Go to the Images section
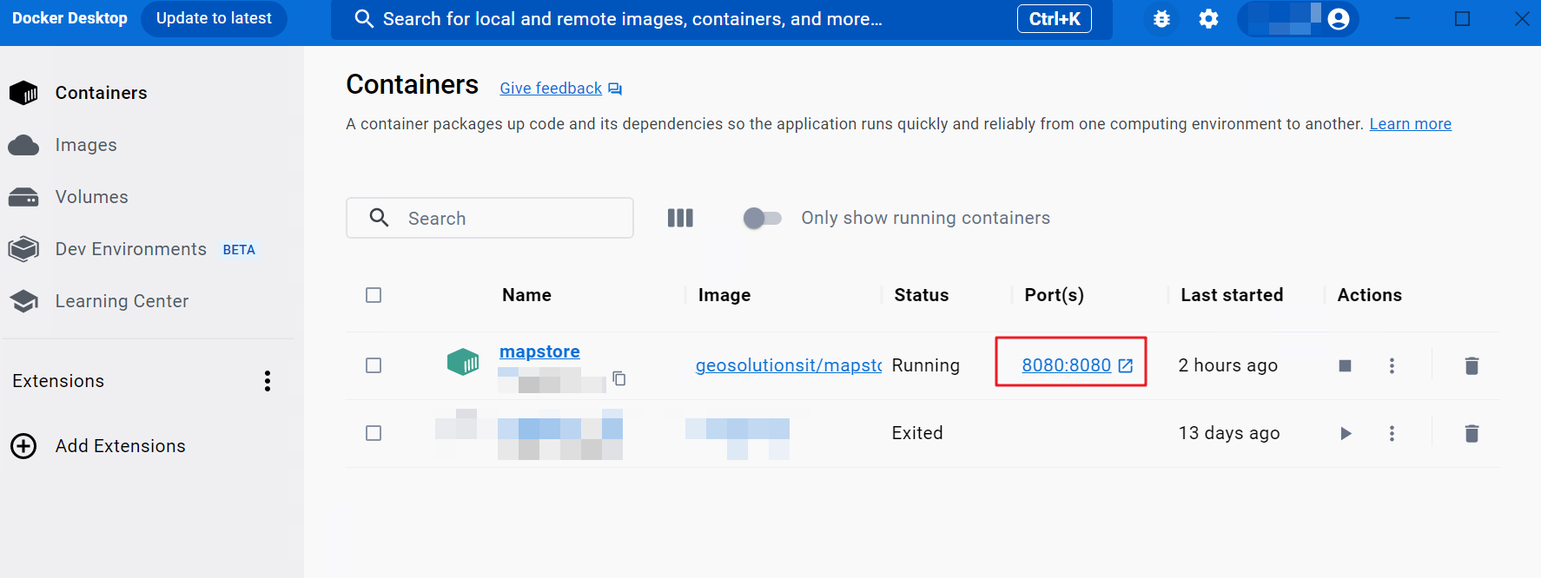Image resolution: width=1541 pixels, height=578 pixels. coord(85,145)
